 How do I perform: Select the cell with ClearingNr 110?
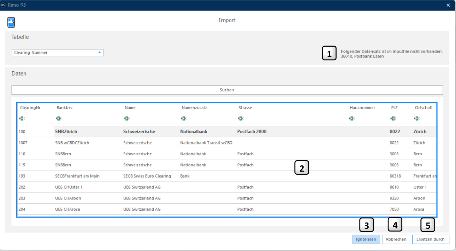[x=22, y=154]
